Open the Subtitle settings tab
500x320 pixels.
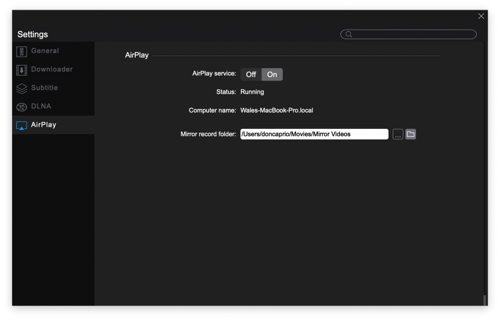pos(53,88)
